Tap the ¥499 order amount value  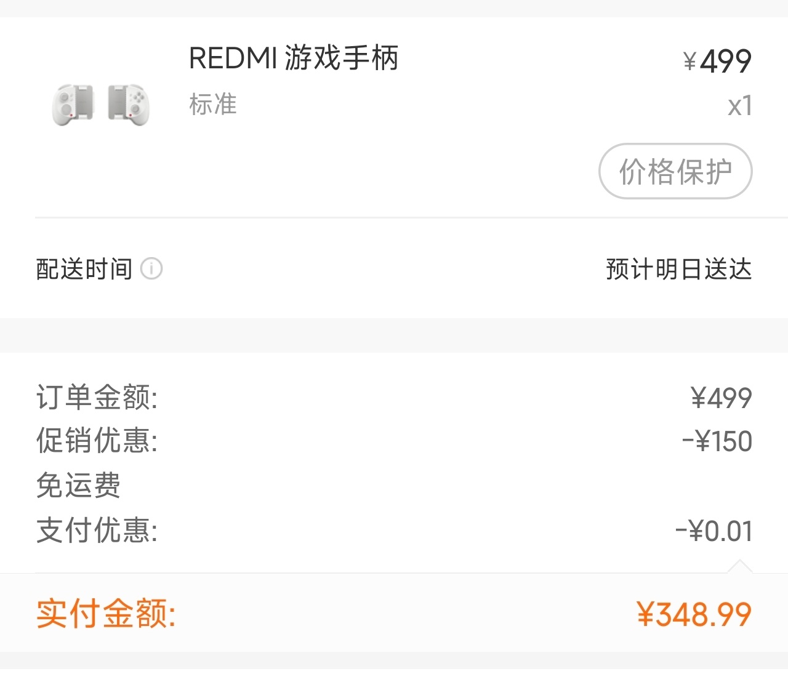721,398
